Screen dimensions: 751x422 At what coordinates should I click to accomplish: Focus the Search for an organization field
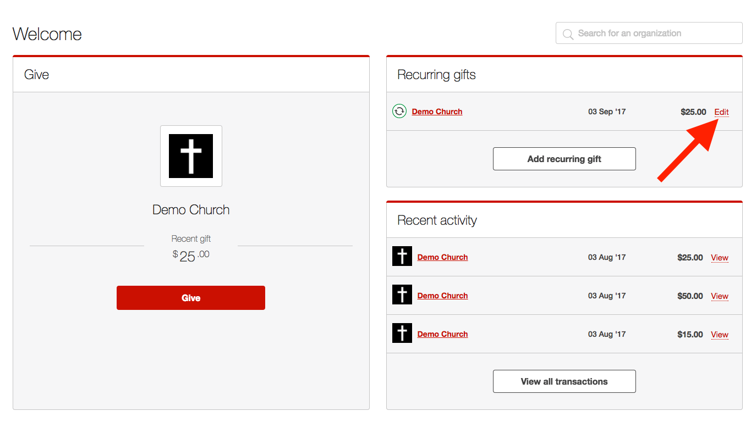click(x=655, y=34)
